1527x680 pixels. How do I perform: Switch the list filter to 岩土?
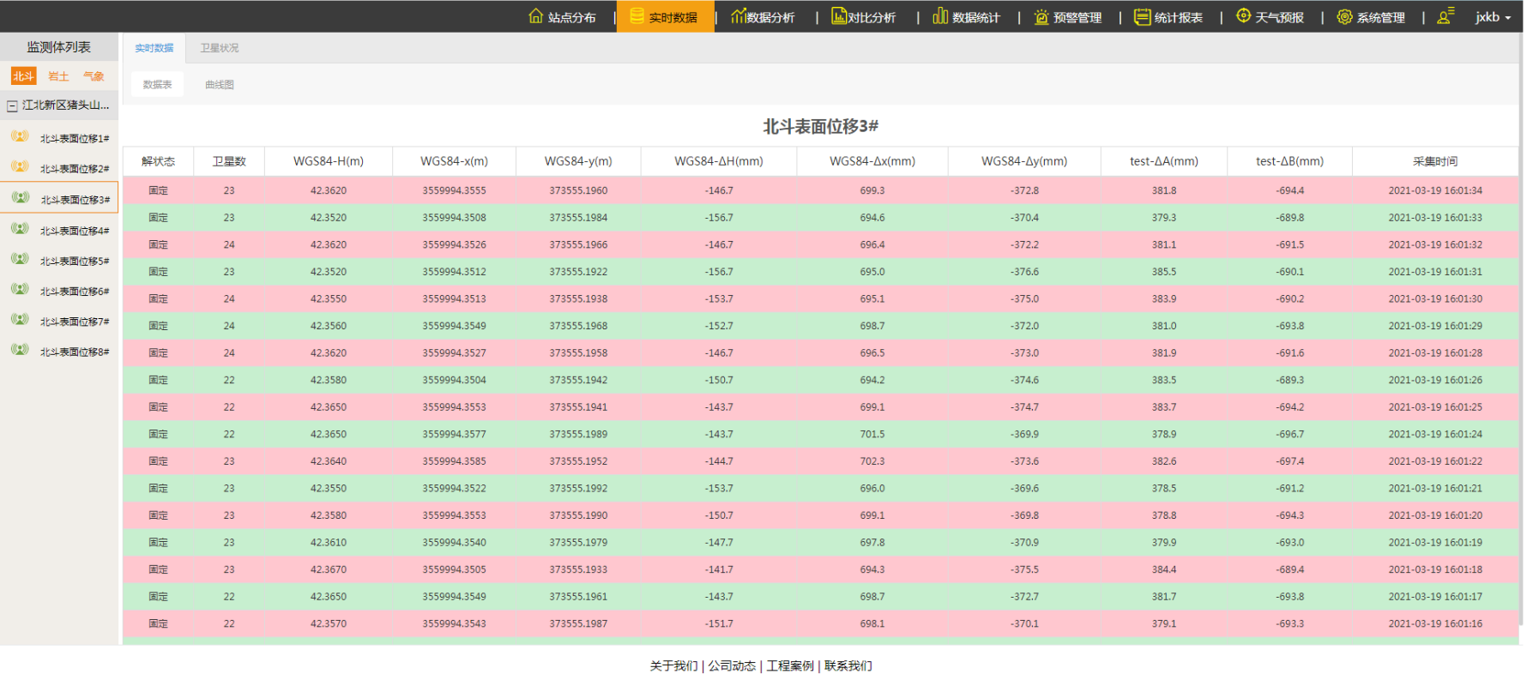(x=58, y=76)
